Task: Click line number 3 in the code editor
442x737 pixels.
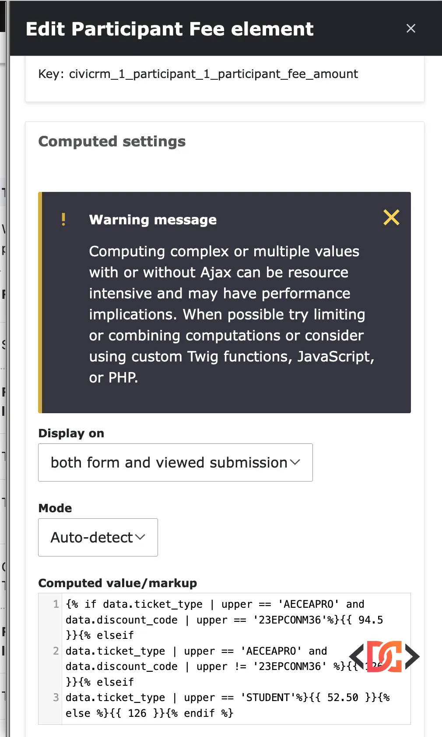Action: [x=56, y=698]
